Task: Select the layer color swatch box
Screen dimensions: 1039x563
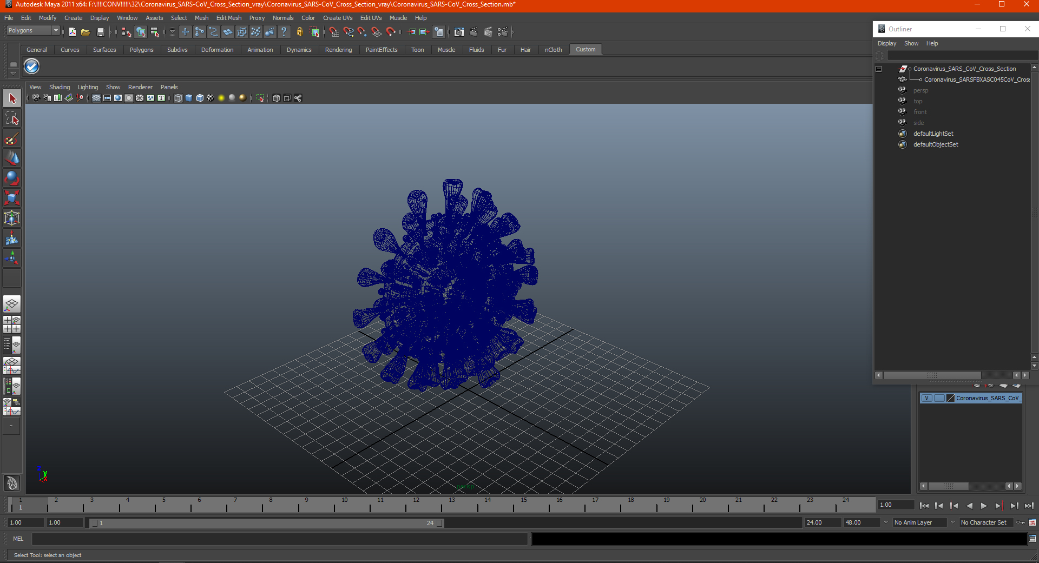Action: [950, 398]
